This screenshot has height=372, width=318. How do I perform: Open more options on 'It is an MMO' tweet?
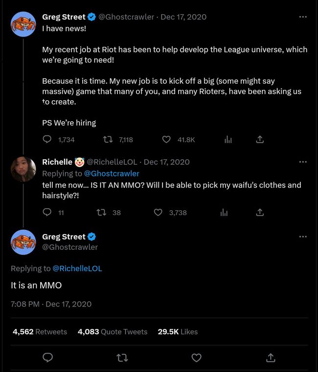click(303, 237)
